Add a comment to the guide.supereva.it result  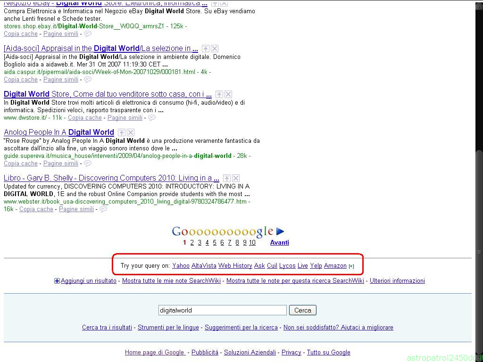point(88,164)
